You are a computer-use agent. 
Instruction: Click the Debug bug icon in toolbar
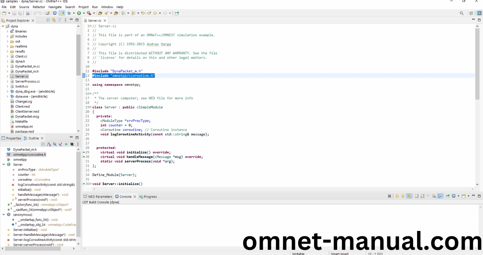(69, 13)
